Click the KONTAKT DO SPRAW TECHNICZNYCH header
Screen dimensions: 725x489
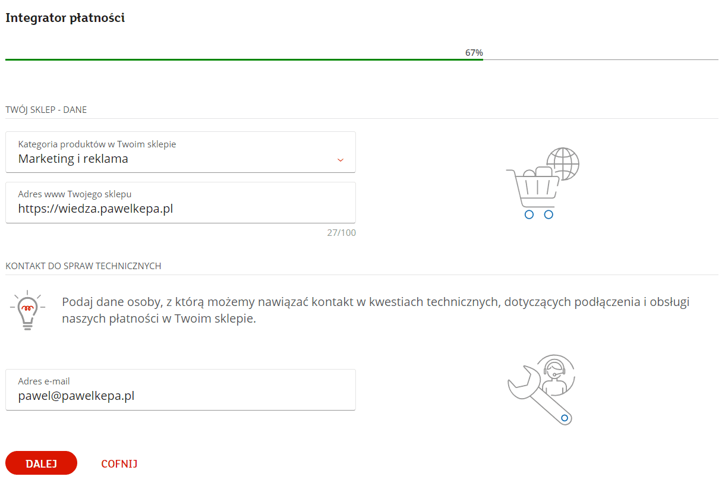(x=83, y=266)
